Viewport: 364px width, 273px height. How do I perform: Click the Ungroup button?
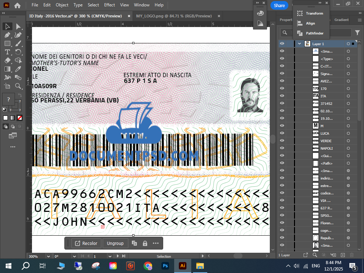(x=115, y=243)
